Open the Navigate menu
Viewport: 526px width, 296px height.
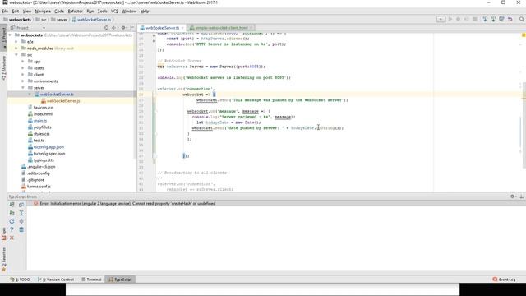pos(43,11)
